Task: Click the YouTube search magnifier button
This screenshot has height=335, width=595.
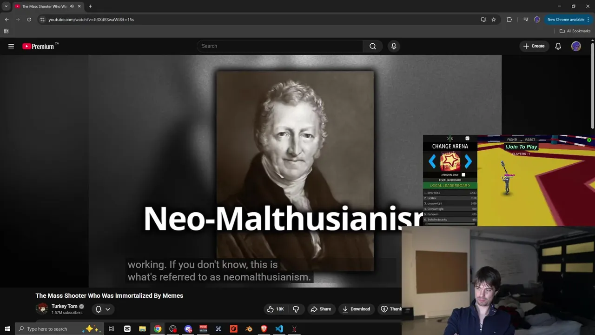Action: click(373, 46)
